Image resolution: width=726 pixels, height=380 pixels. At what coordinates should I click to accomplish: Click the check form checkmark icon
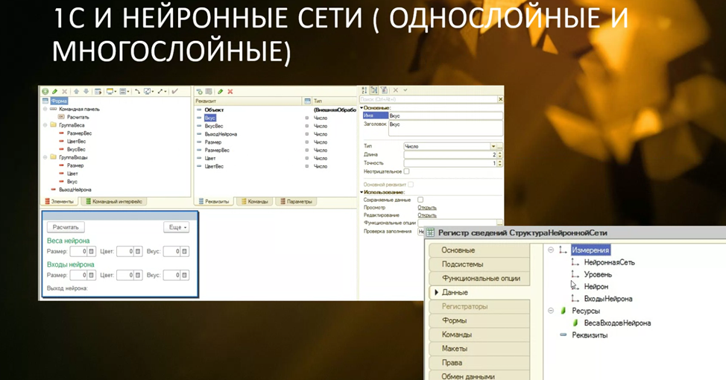click(x=174, y=92)
